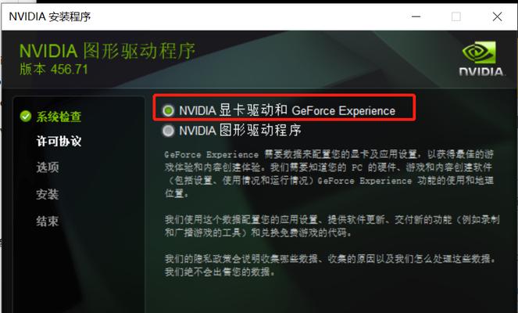Open the 系统检查 step in sidebar
The height and width of the screenshot is (313, 518).
tap(59, 117)
